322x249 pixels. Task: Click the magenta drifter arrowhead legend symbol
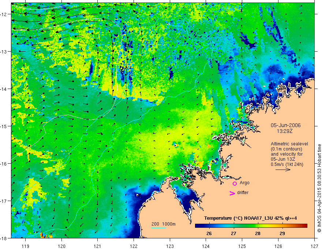tap(232, 193)
